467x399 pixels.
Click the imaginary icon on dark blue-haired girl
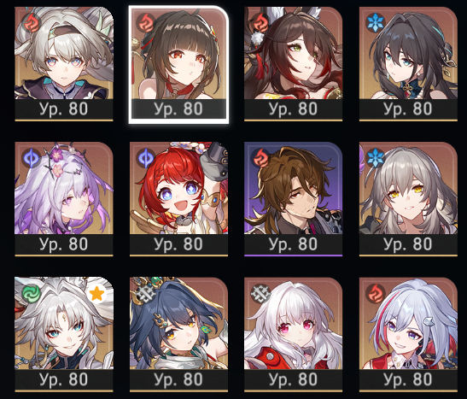click(145, 293)
